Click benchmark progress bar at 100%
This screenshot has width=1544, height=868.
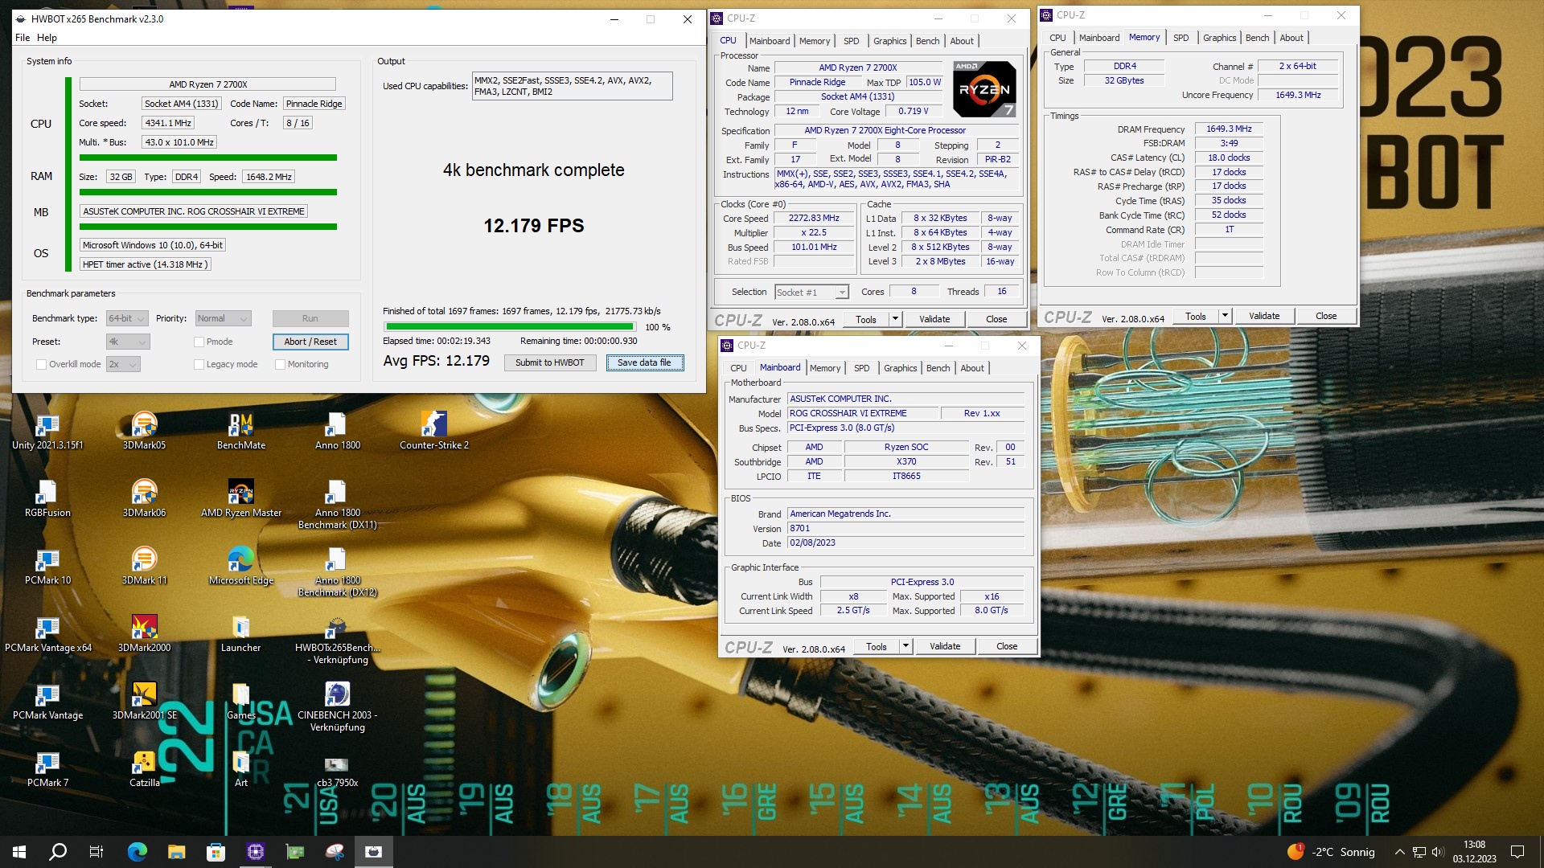[x=510, y=326]
